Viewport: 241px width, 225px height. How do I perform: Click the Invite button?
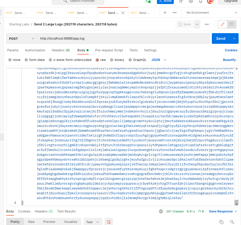coord(165,1)
